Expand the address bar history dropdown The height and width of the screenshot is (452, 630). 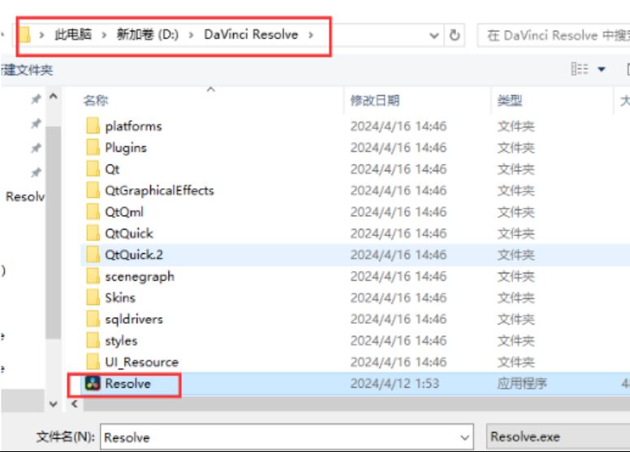[434, 36]
